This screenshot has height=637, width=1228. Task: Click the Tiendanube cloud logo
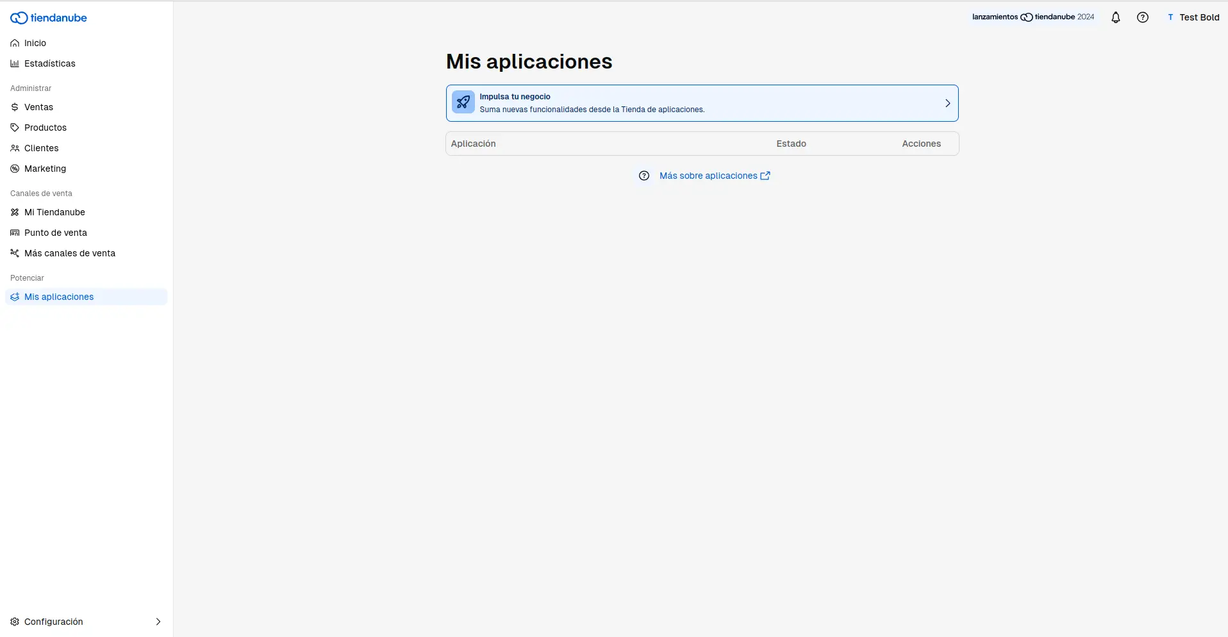pyautogui.click(x=48, y=17)
